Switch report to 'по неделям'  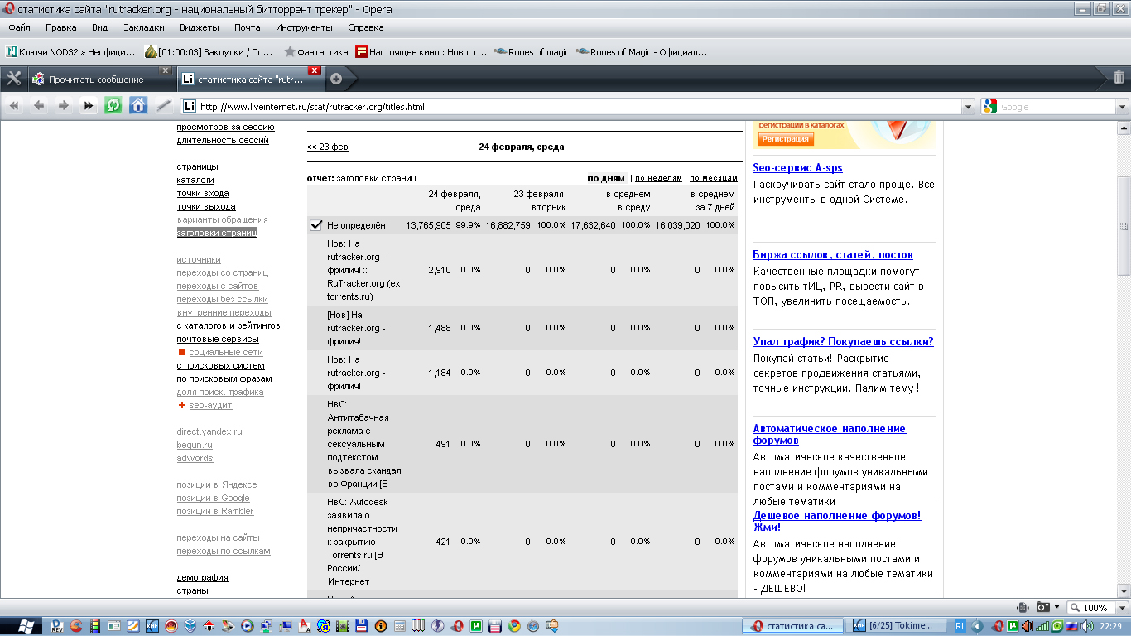point(659,178)
